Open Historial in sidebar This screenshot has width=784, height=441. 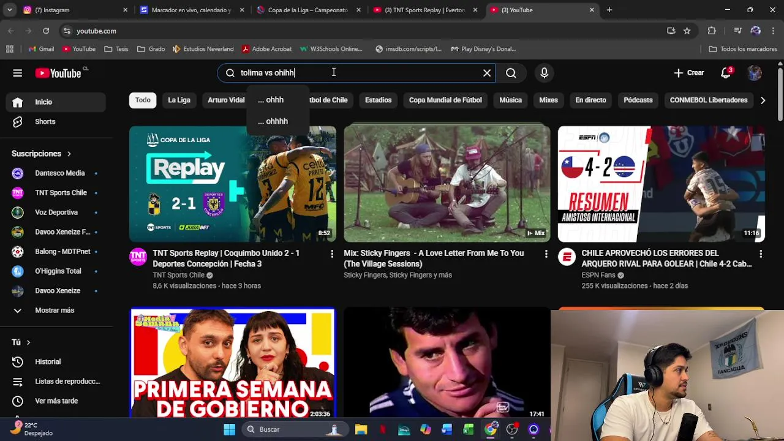click(x=56, y=362)
